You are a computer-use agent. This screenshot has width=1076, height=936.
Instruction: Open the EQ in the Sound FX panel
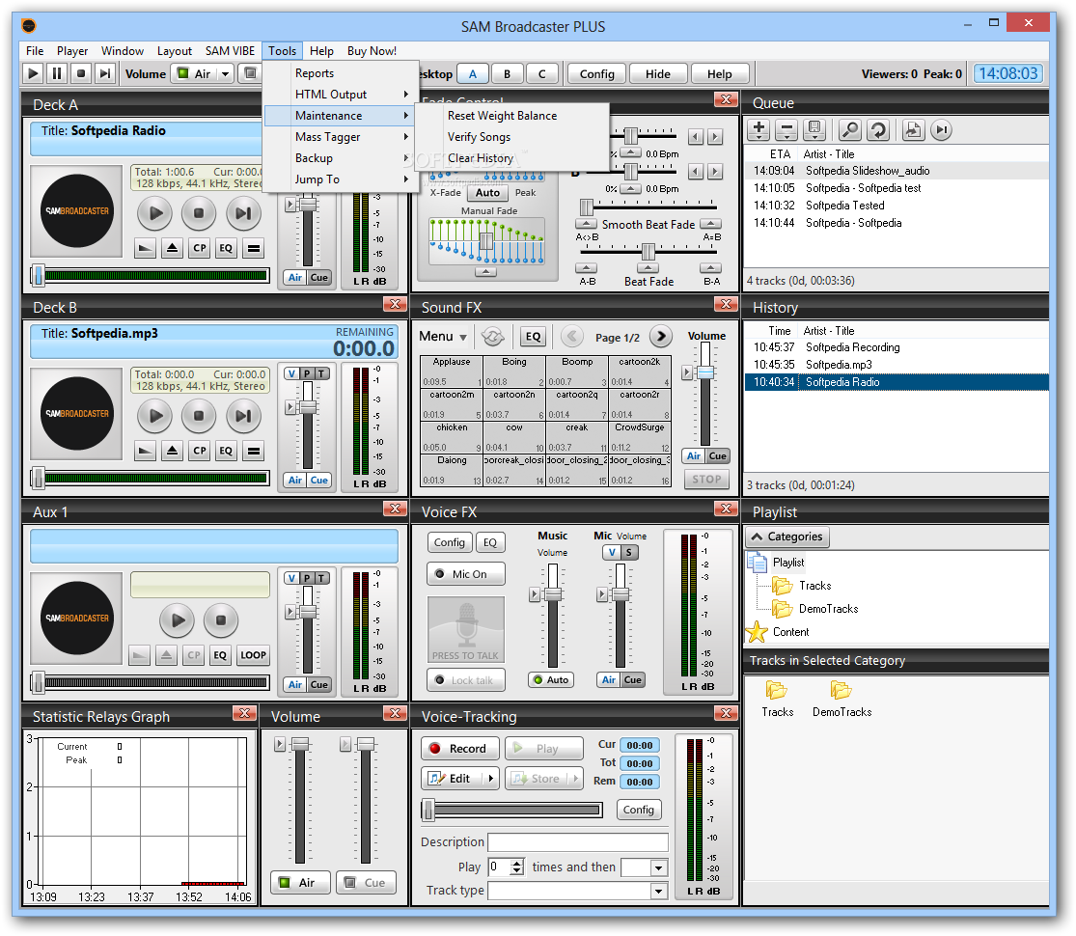[534, 336]
